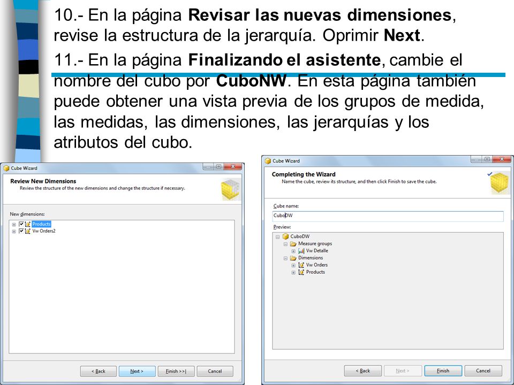Click Back in the Completing the Wizard dialog

(363, 371)
